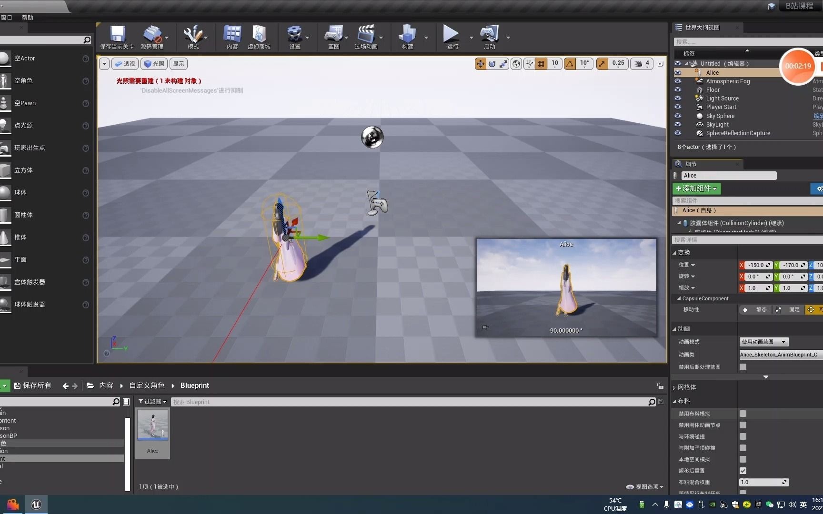Viewport: 823px width, 514px height.
Task: Enable the 禁用布料模拟 checkbox
Action: click(743, 414)
